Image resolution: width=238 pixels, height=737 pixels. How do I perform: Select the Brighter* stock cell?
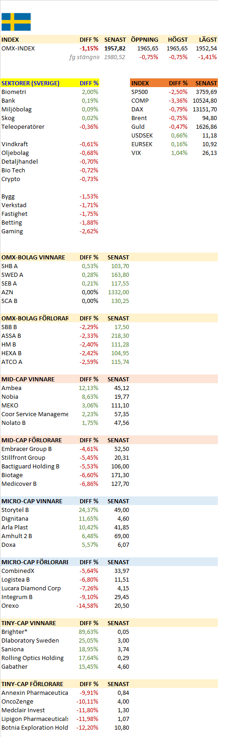15,632
